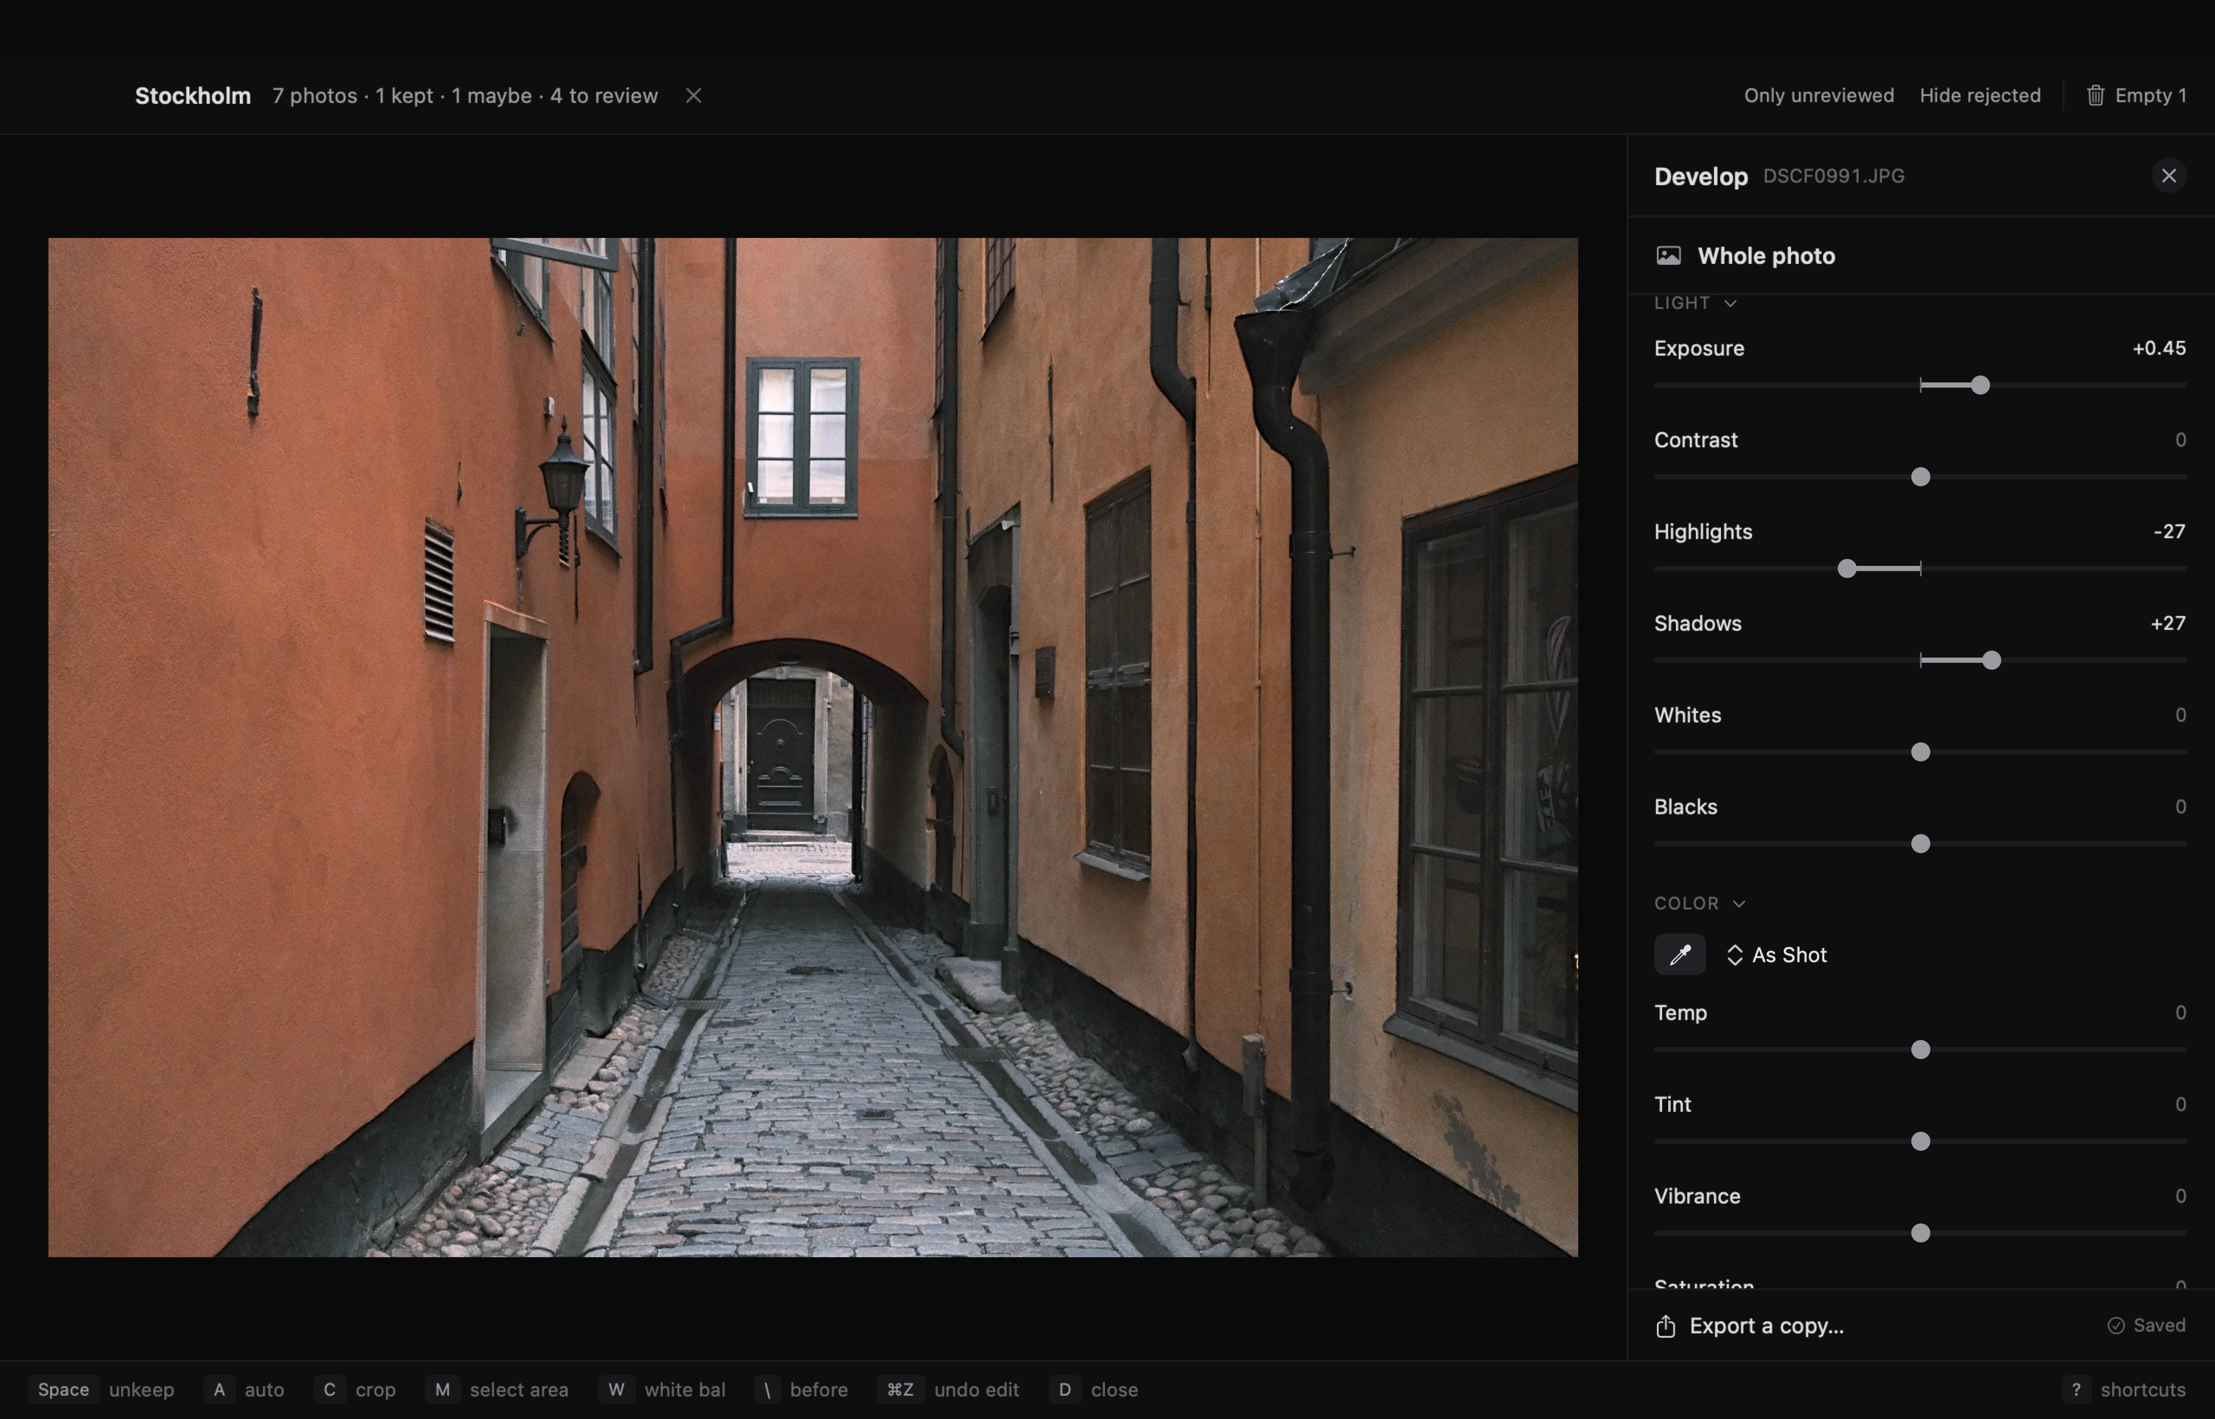The image size is (2215, 1419).
Task: Click the Space unkeep shortcut
Action: (101, 1390)
